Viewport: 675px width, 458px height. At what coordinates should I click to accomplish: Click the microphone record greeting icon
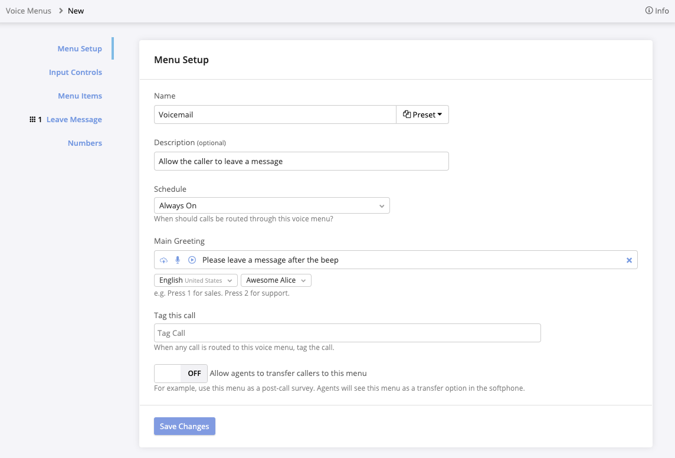(x=178, y=260)
